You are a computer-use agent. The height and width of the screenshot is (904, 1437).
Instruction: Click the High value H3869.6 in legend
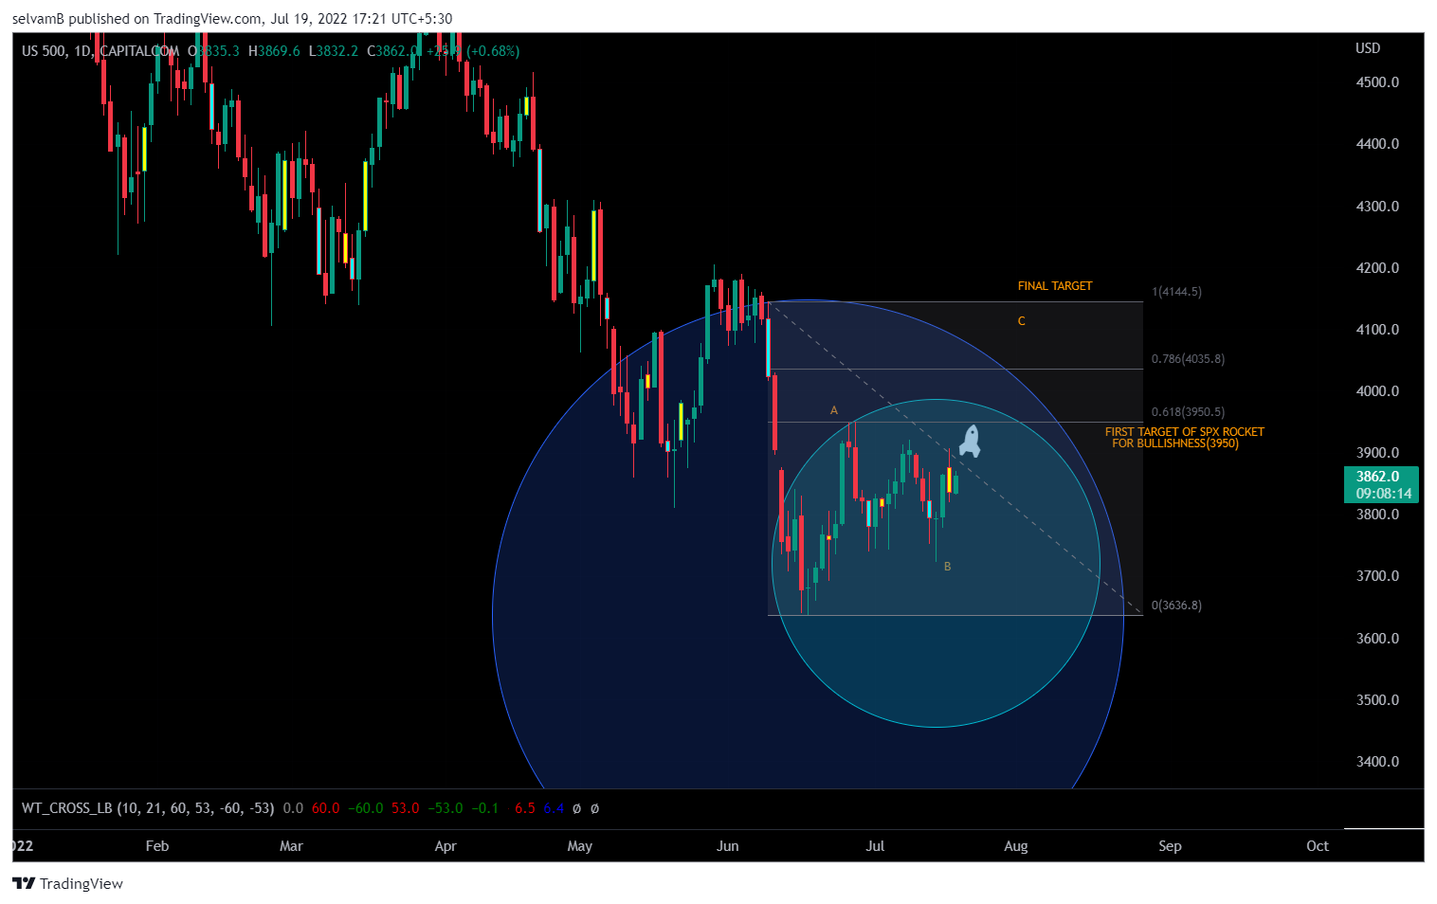pyautogui.click(x=274, y=51)
